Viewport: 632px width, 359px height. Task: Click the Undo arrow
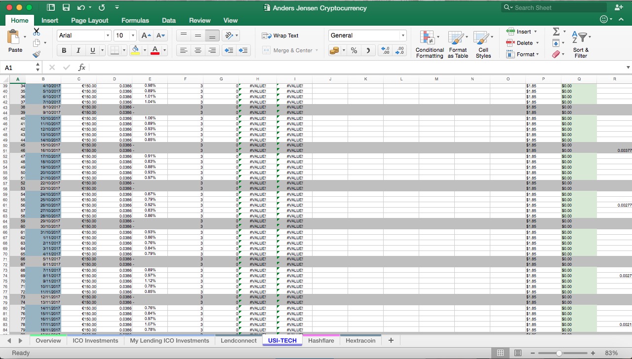81,7
